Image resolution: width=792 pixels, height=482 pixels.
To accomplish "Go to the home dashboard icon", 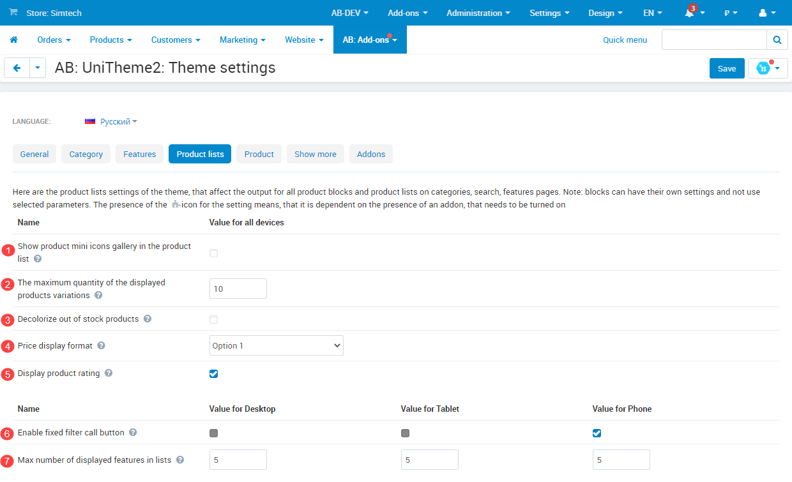I will (13, 40).
